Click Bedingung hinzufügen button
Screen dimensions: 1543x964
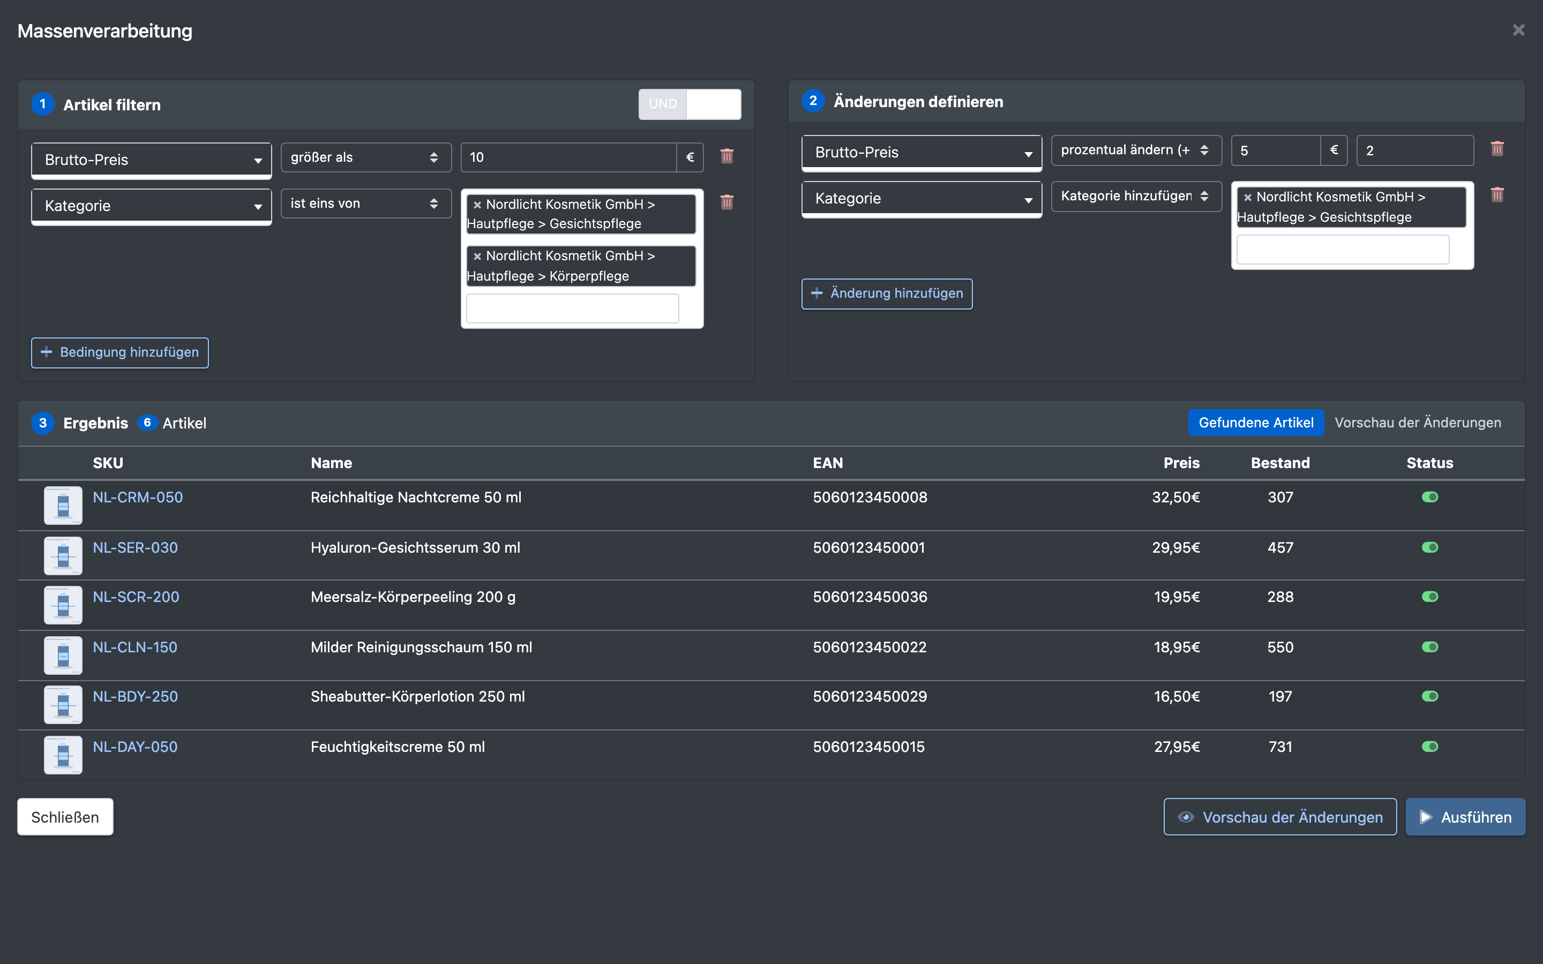120,352
